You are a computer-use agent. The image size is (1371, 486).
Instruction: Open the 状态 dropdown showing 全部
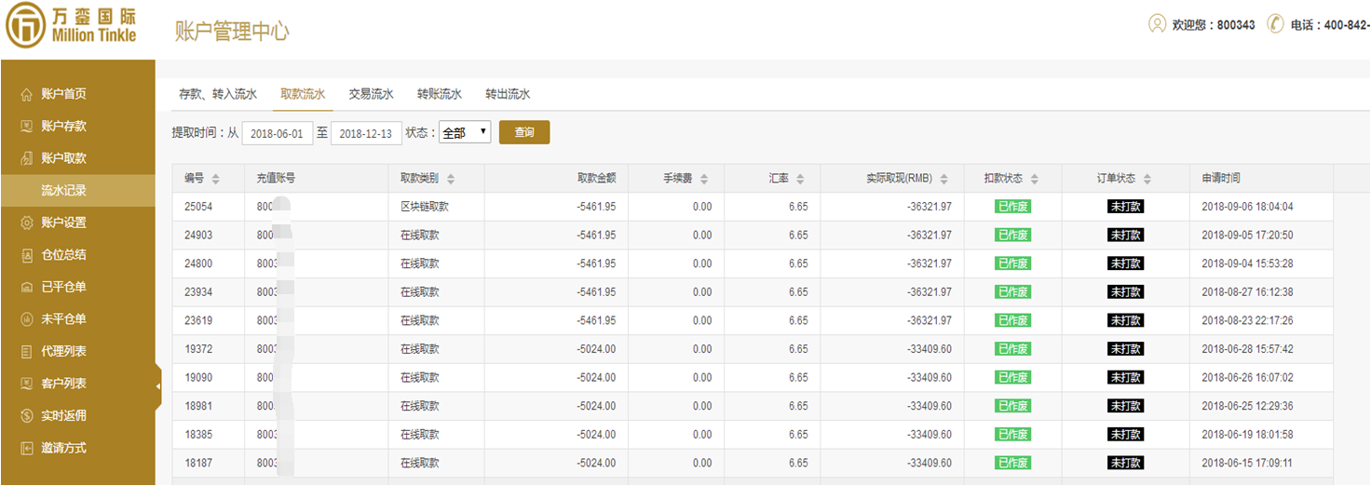(x=465, y=133)
